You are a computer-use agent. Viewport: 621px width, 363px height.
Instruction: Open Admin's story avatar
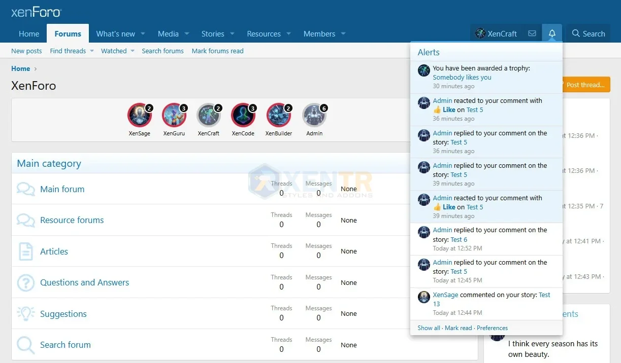[314, 115]
